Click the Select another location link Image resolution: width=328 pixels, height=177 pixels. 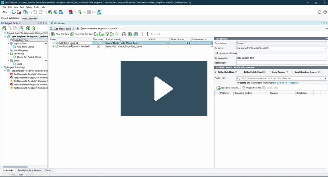[287, 83]
